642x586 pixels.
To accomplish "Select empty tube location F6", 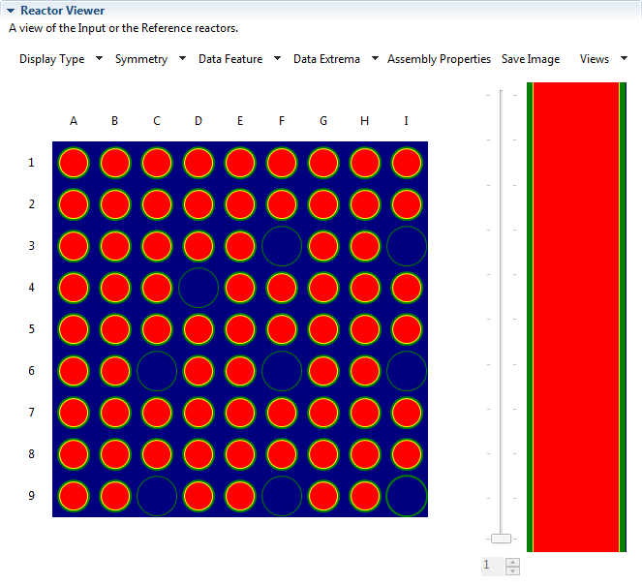I will coord(282,371).
